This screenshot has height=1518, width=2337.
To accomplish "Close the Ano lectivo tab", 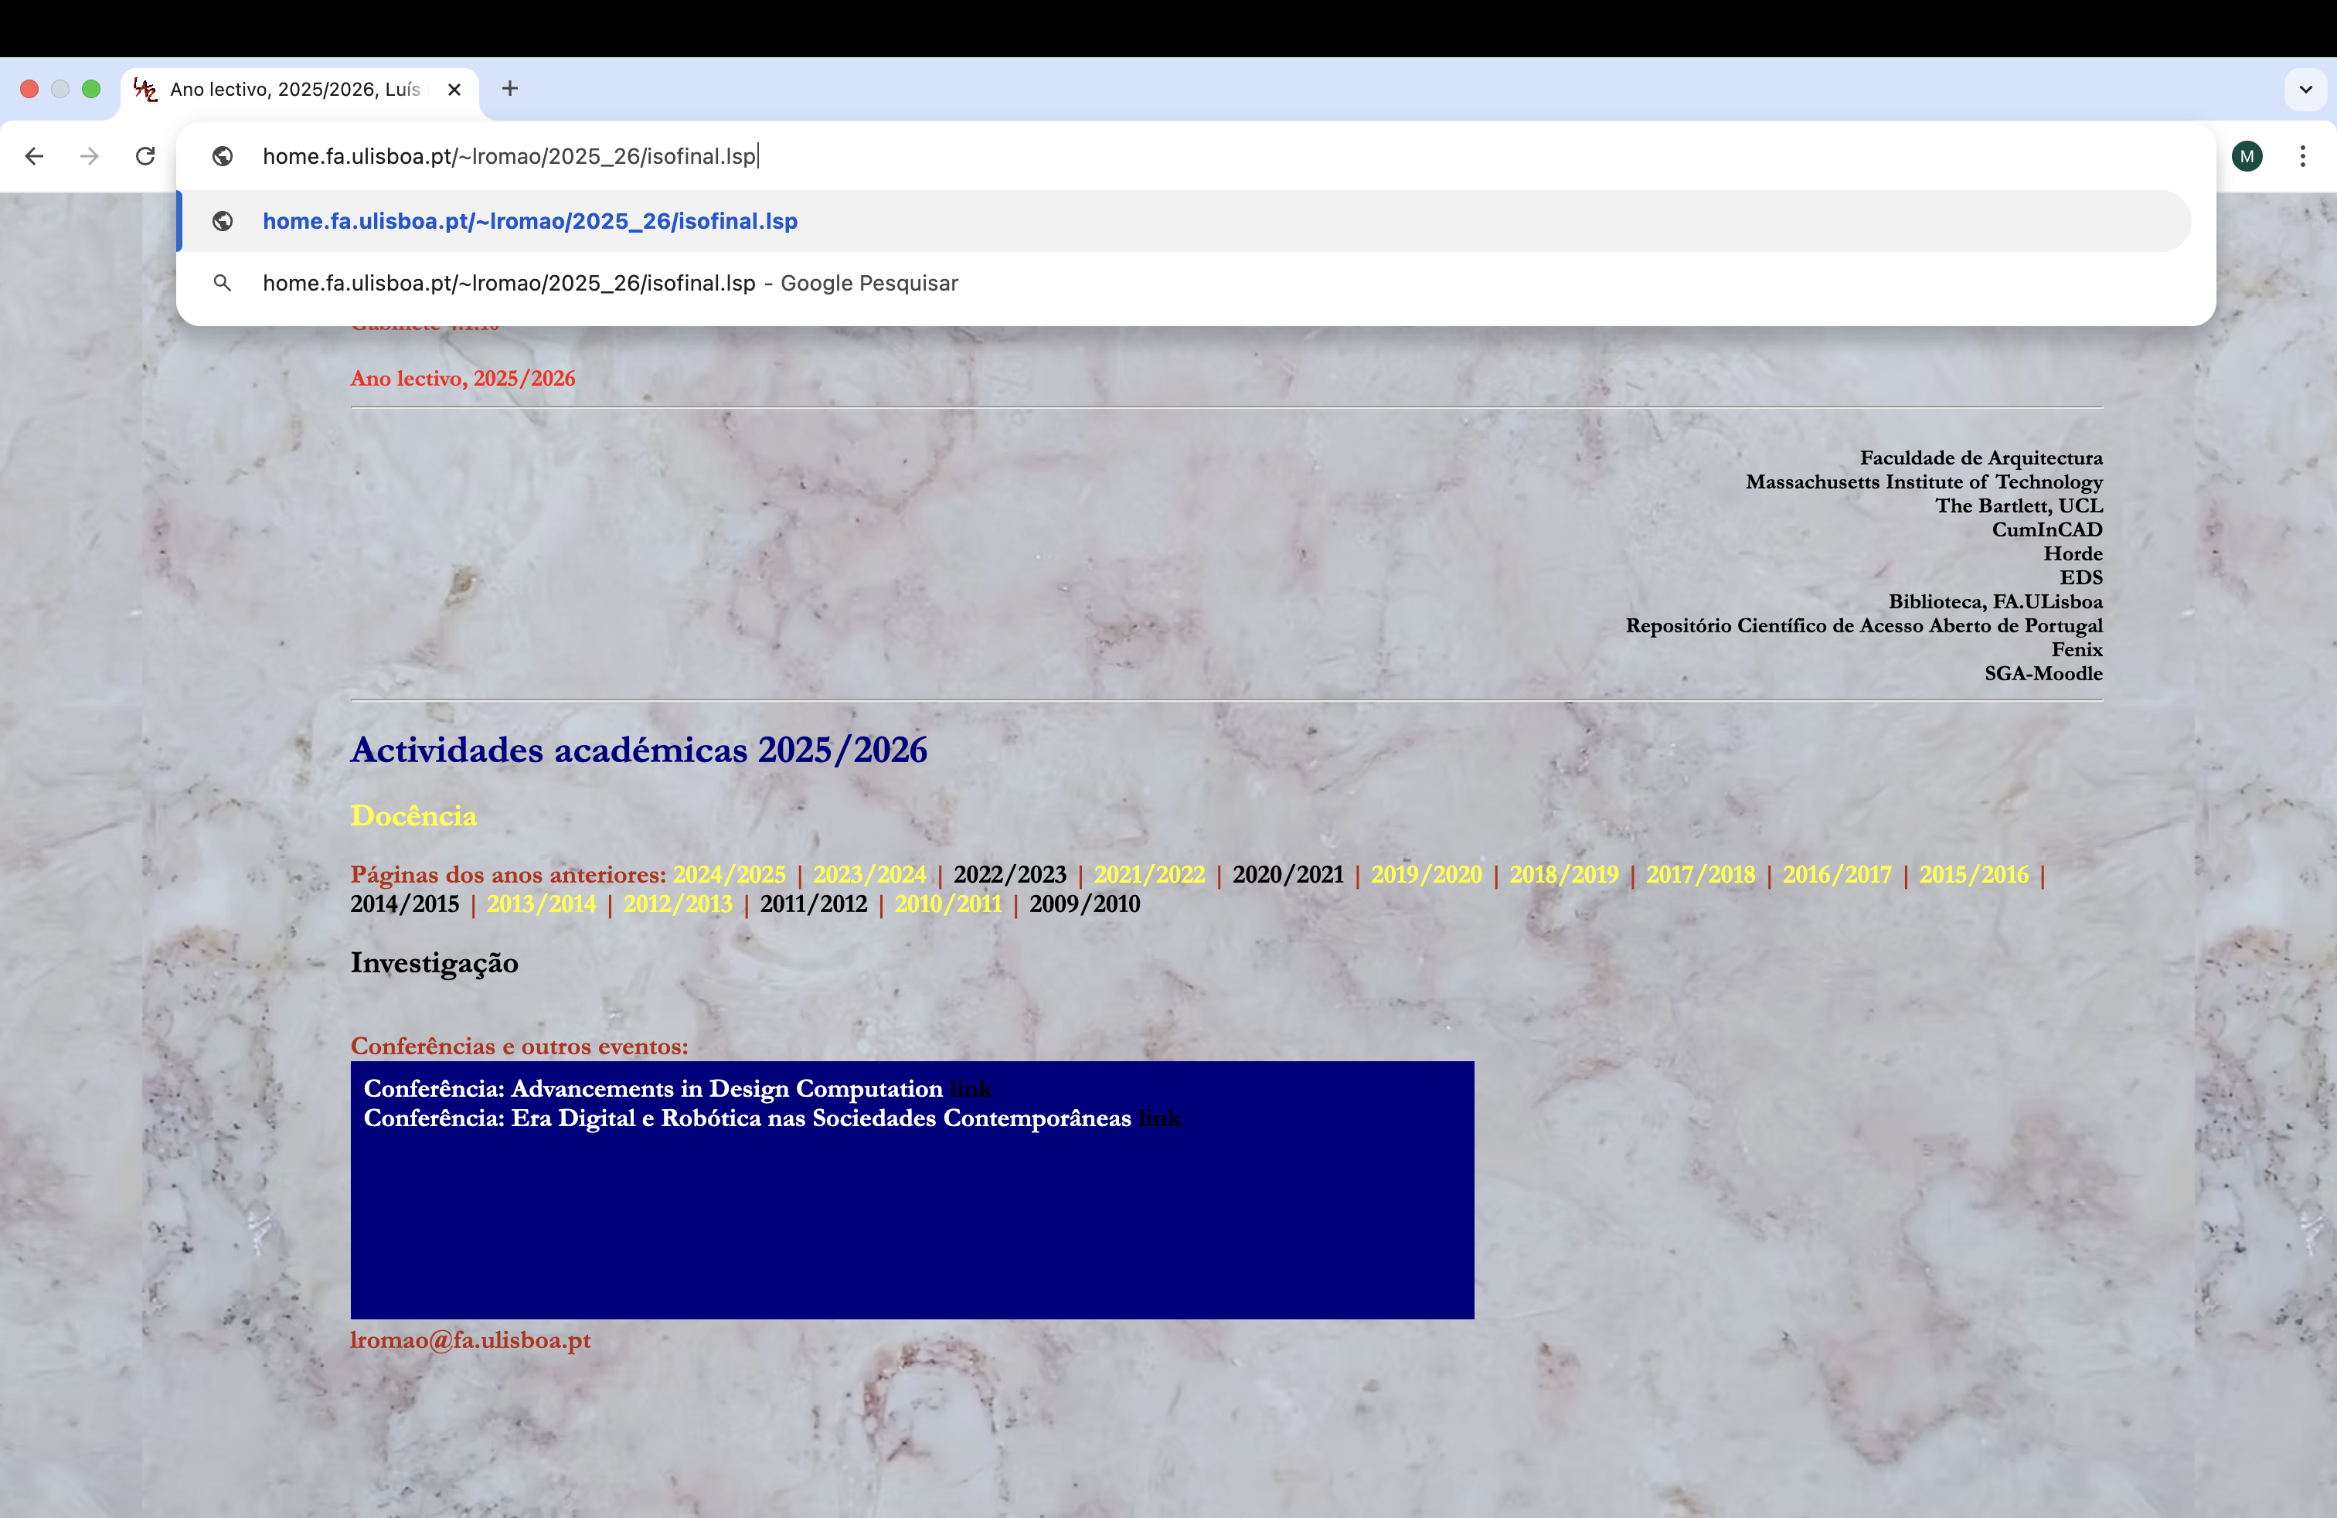I will (x=454, y=90).
